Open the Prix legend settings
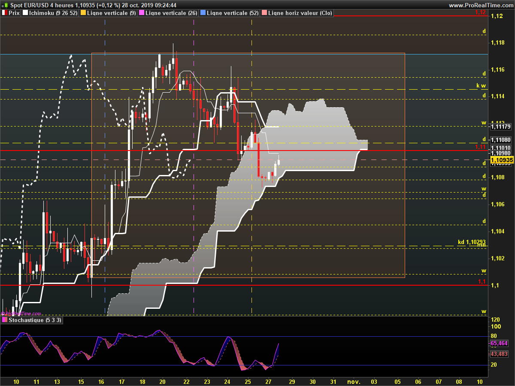515x386 pixels. point(14,13)
